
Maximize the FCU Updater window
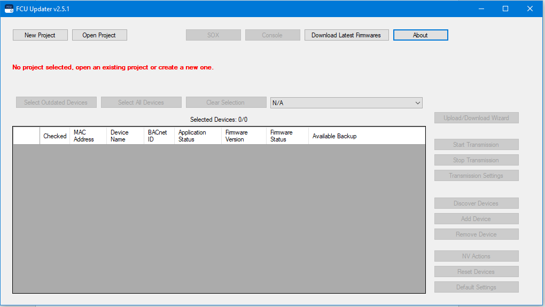point(505,9)
